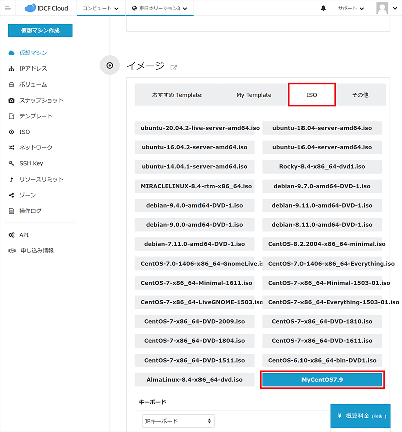This screenshot has width=402, height=432.
Task: Switch to その他 tab
Action: pos(360,95)
